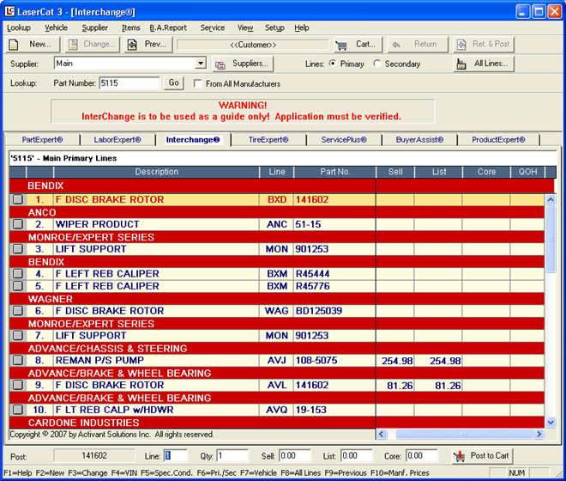This screenshot has width=566, height=481.
Task: Open the B.A.Report menu
Action: tap(167, 27)
